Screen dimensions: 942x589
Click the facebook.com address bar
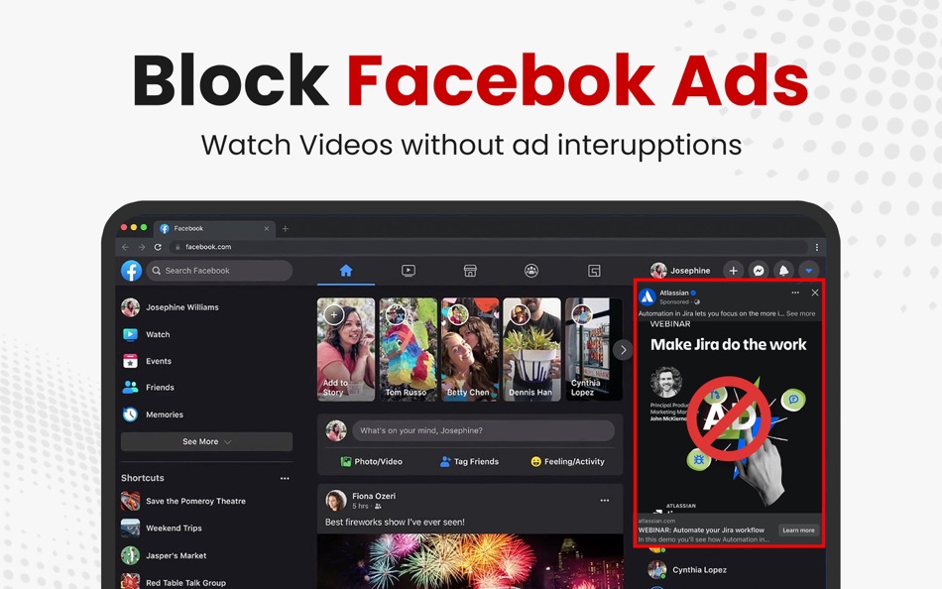pyautogui.click(x=489, y=247)
